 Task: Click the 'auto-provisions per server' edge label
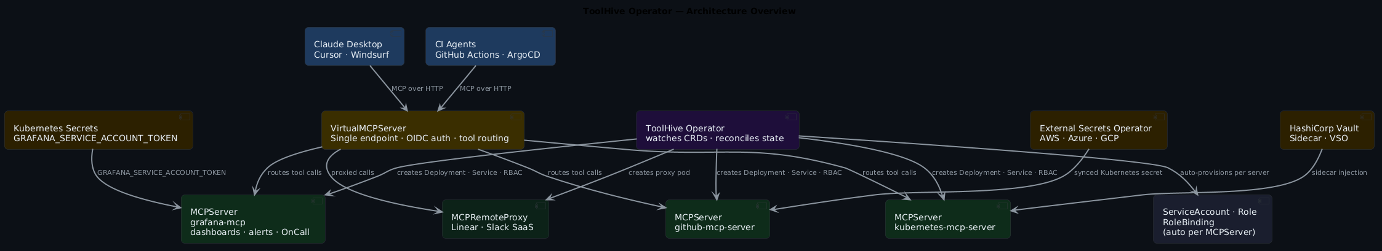pyautogui.click(x=1224, y=172)
